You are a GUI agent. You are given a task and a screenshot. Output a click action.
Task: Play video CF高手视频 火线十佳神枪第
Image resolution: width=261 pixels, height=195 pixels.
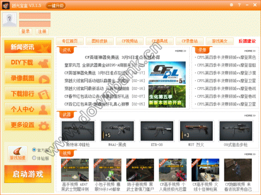205,170
